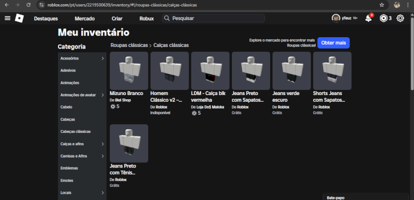Screen dimensions: 414x200
Task: Open notifications bell icon
Action: 368,18
